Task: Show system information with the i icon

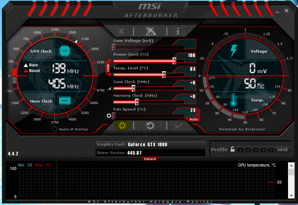Action: 178,31
